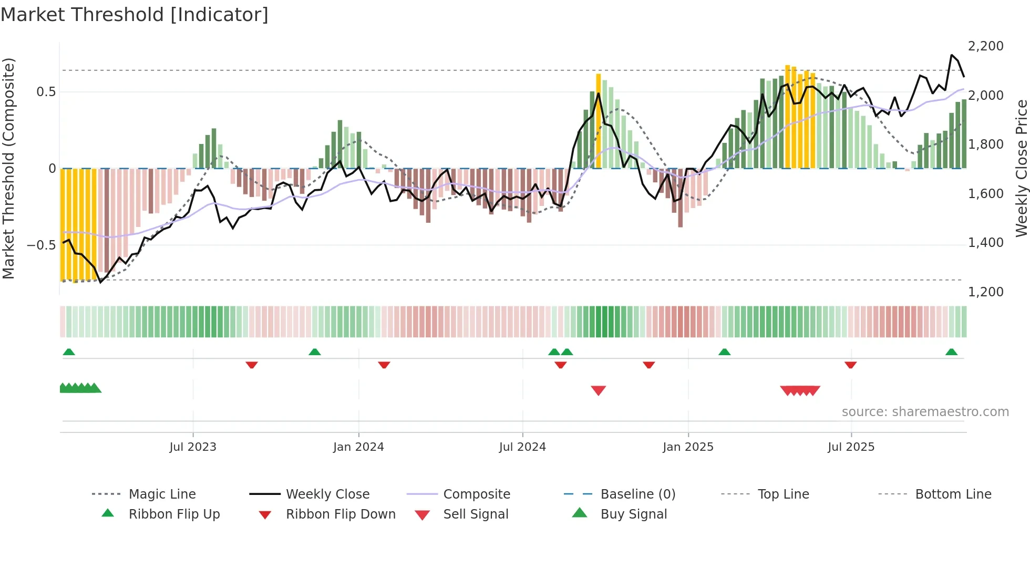Click the Ribbon Flip Down legend triangle

click(265, 515)
